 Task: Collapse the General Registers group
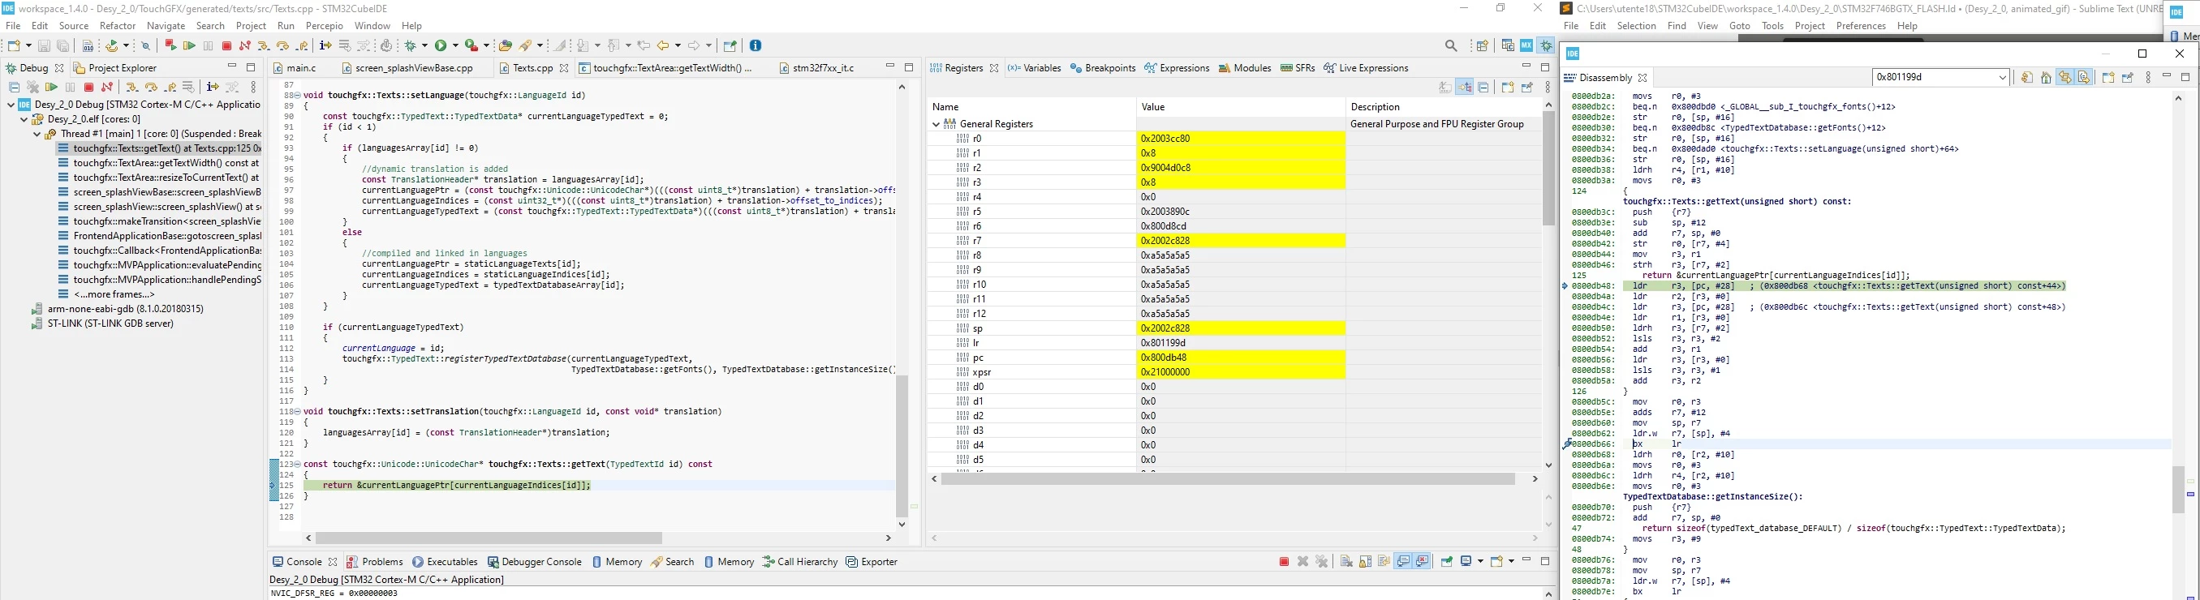click(x=936, y=124)
